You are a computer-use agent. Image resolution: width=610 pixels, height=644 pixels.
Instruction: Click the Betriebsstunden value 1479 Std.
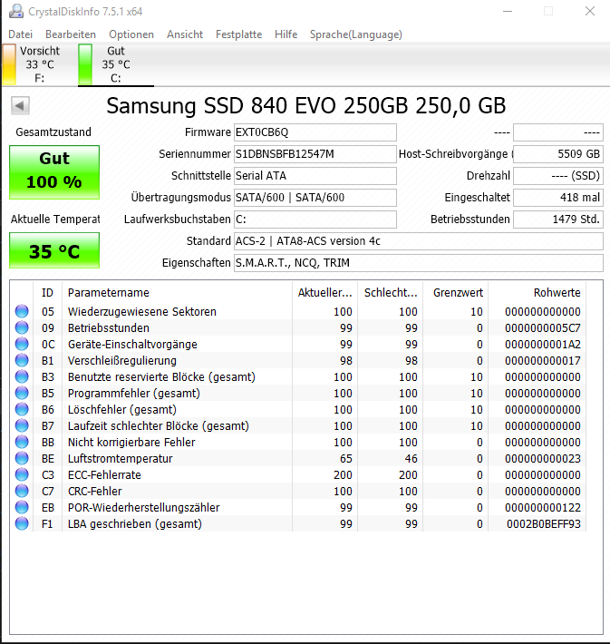[558, 220]
